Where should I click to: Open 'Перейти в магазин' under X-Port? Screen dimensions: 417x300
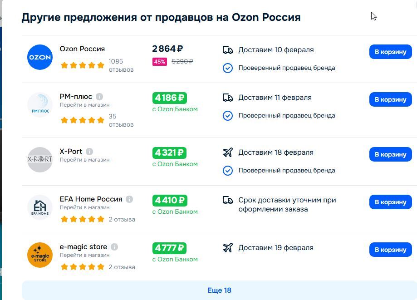(x=84, y=160)
